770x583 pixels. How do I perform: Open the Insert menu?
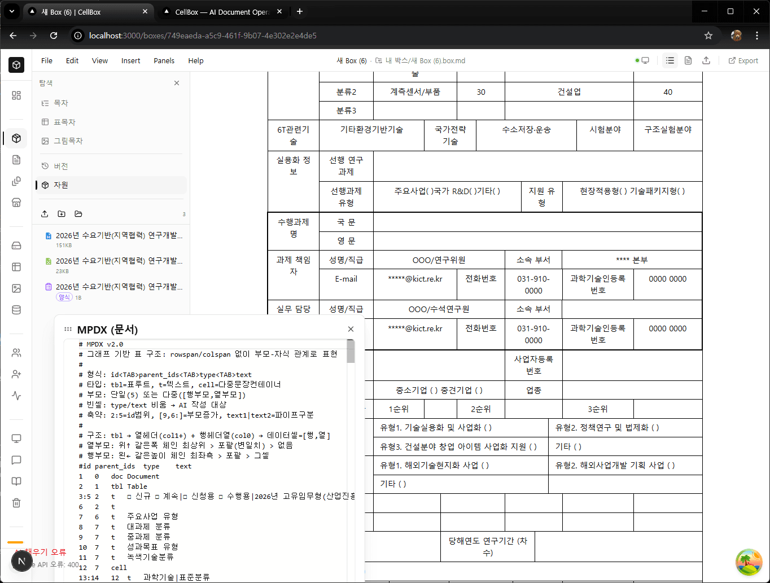(130, 60)
